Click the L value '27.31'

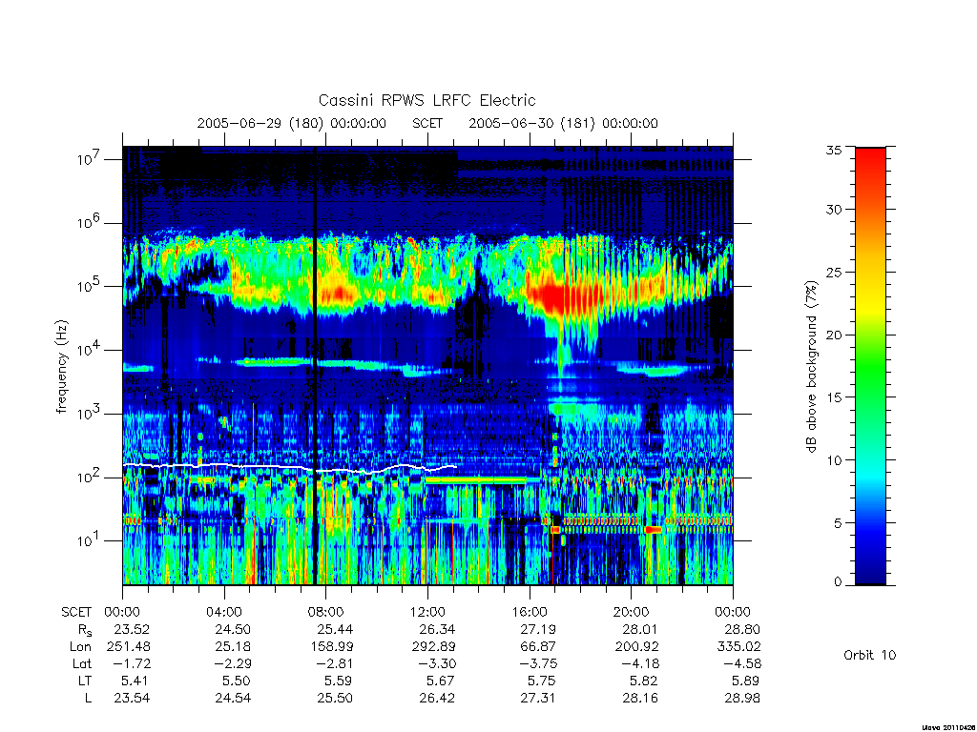point(538,698)
